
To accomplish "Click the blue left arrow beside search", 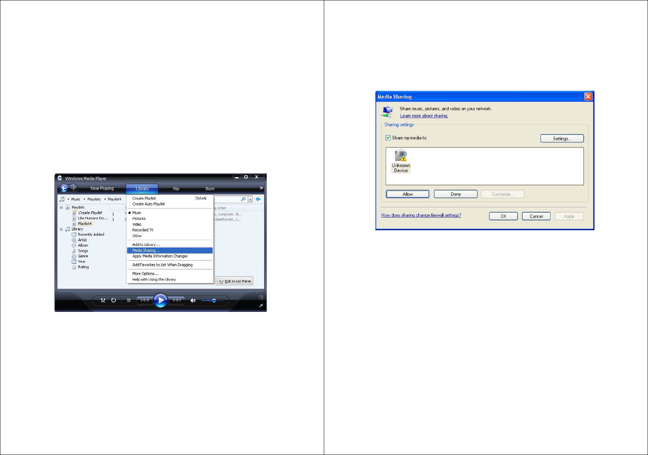I will tap(258, 199).
